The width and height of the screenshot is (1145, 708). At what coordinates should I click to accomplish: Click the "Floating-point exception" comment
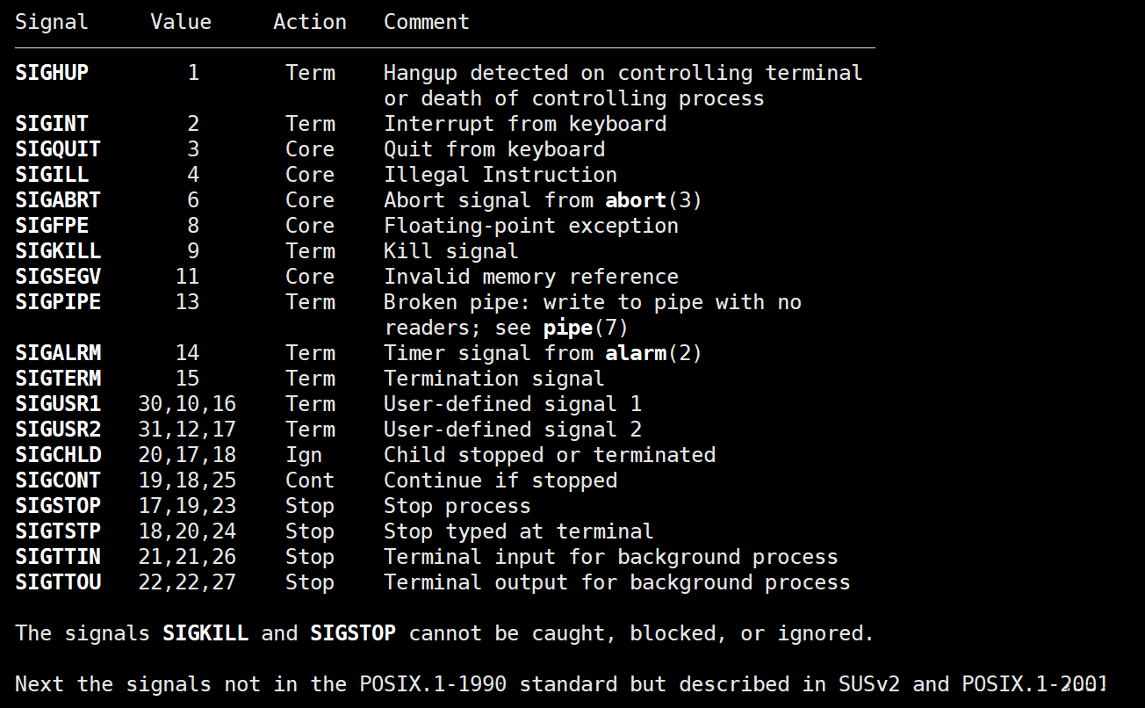coord(531,226)
